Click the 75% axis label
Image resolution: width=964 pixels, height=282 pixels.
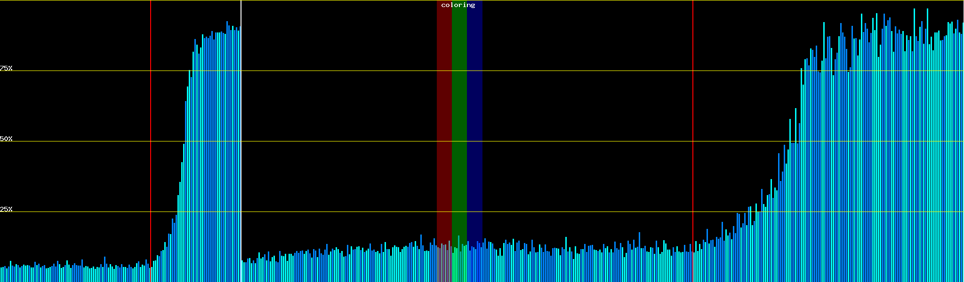(6, 68)
